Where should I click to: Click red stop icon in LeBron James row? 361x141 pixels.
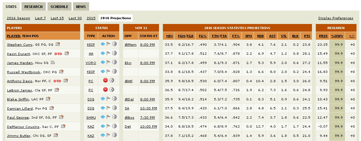105,90
